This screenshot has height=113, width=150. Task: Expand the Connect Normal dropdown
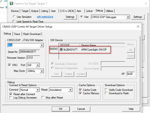pos(38,90)
